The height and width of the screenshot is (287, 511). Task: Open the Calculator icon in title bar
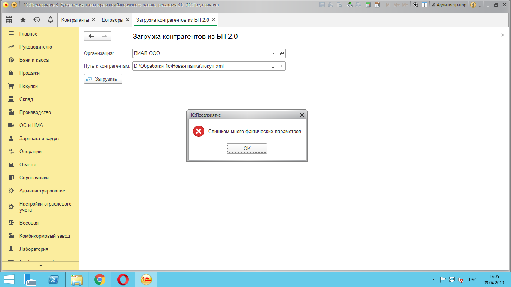point(368,5)
